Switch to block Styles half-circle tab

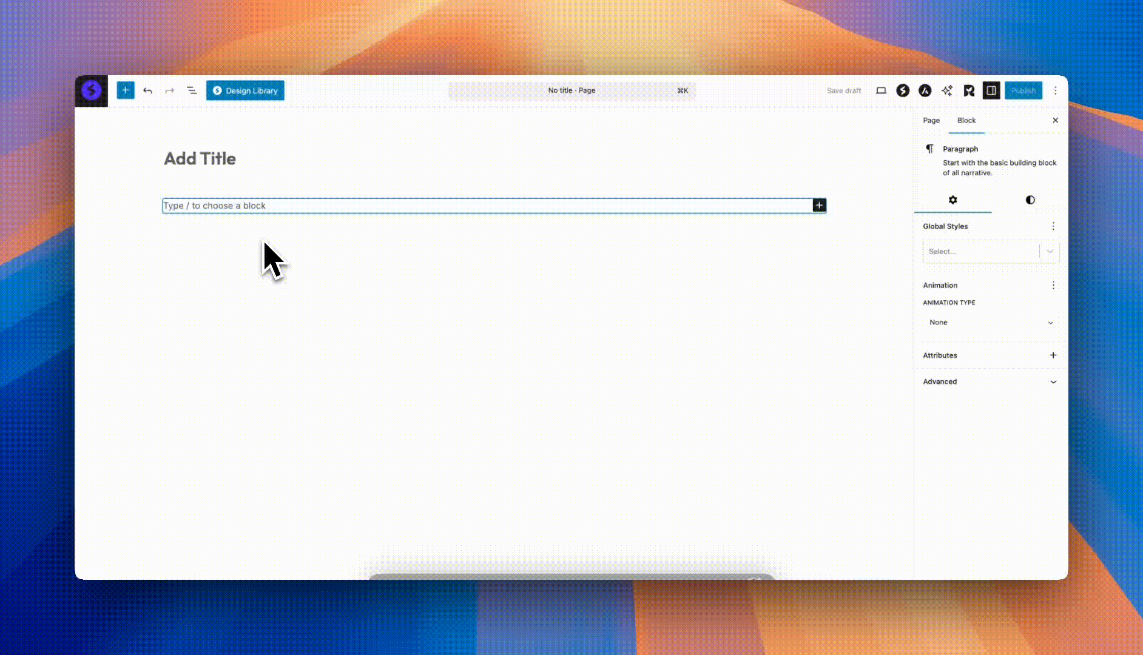pyautogui.click(x=1030, y=200)
